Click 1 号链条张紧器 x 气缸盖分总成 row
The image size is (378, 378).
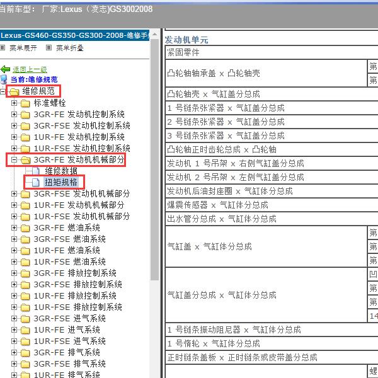(x=272, y=108)
